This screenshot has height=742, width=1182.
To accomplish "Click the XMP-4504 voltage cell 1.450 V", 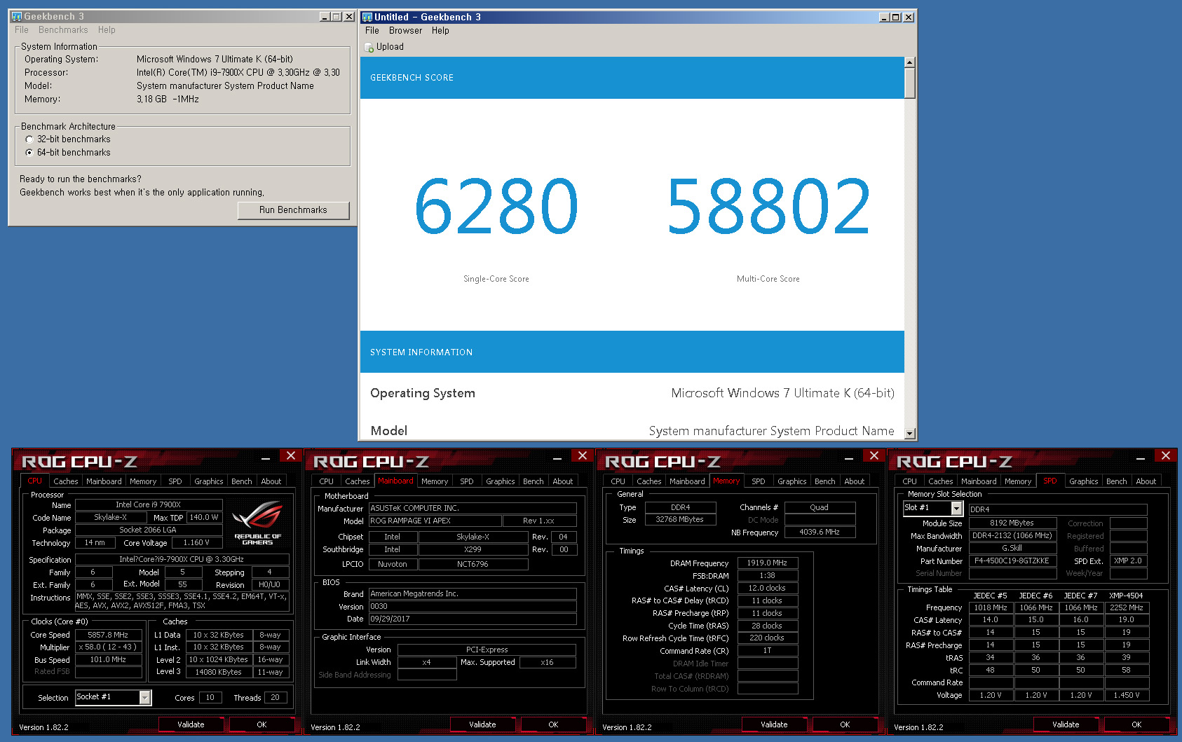I will [1126, 695].
